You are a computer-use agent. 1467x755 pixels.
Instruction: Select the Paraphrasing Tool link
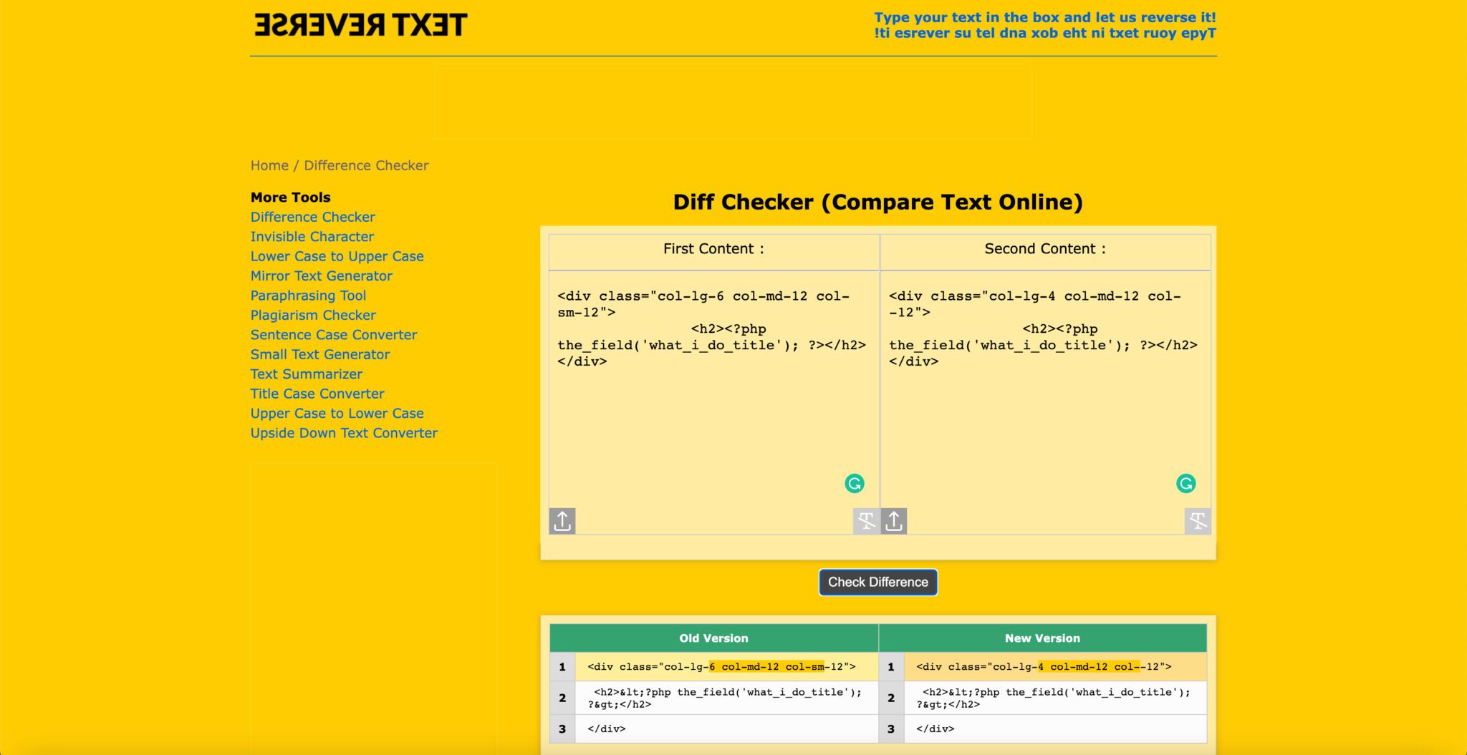pyautogui.click(x=309, y=296)
